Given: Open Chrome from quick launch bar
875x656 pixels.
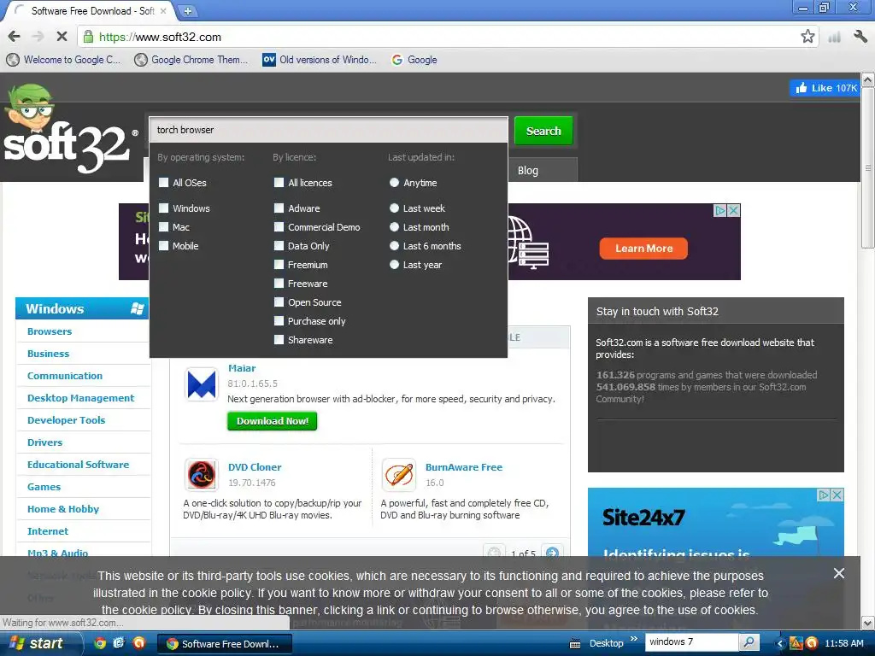Looking at the screenshot, I should [x=100, y=643].
